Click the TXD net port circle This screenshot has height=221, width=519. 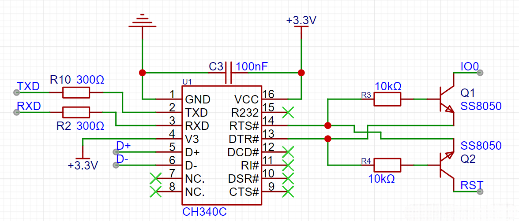tap(16, 93)
